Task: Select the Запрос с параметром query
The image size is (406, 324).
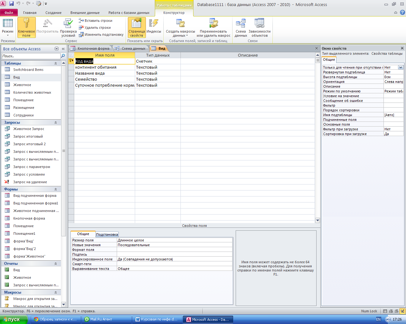Action: click(x=31, y=167)
